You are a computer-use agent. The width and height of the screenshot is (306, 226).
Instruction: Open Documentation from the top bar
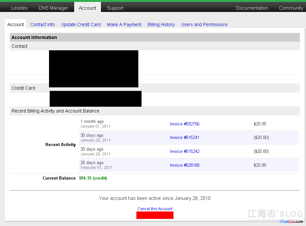click(x=252, y=8)
